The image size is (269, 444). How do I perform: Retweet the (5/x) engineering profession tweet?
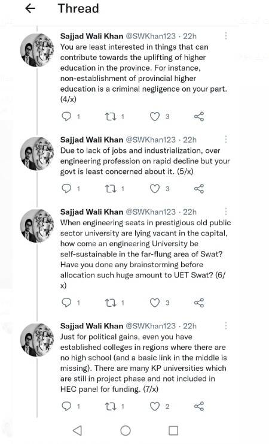point(111,189)
